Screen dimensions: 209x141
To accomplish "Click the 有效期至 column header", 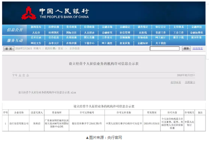I will click(x=152, y=112).
